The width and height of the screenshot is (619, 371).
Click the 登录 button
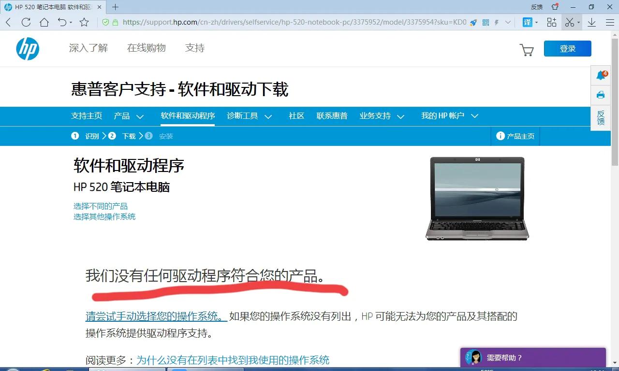567,48
